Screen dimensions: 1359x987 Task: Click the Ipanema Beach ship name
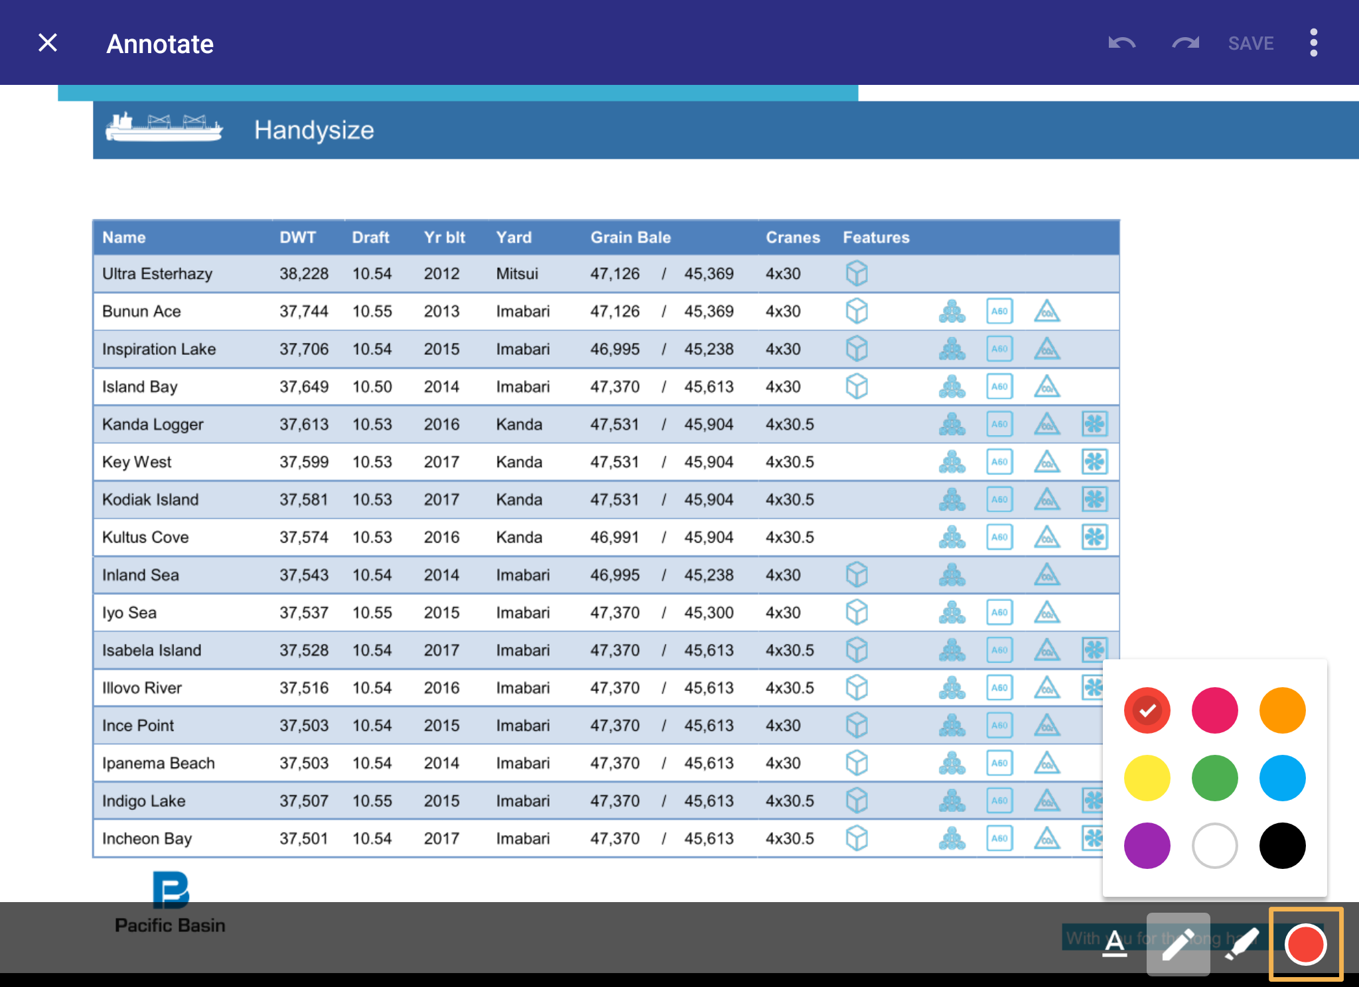pyautogui.click(x=158, y=763)
